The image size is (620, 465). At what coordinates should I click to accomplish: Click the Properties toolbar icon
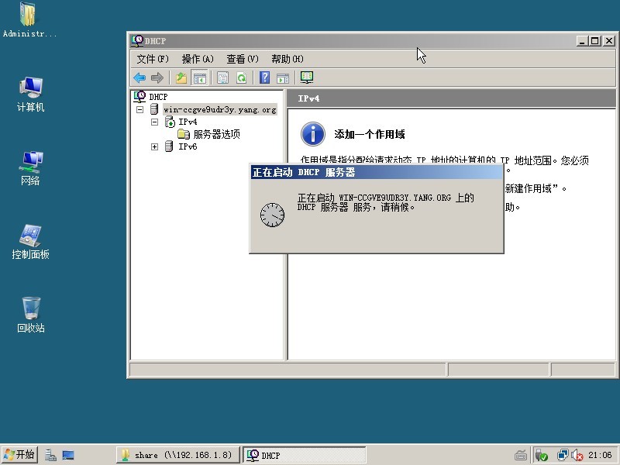coord(222,77)
